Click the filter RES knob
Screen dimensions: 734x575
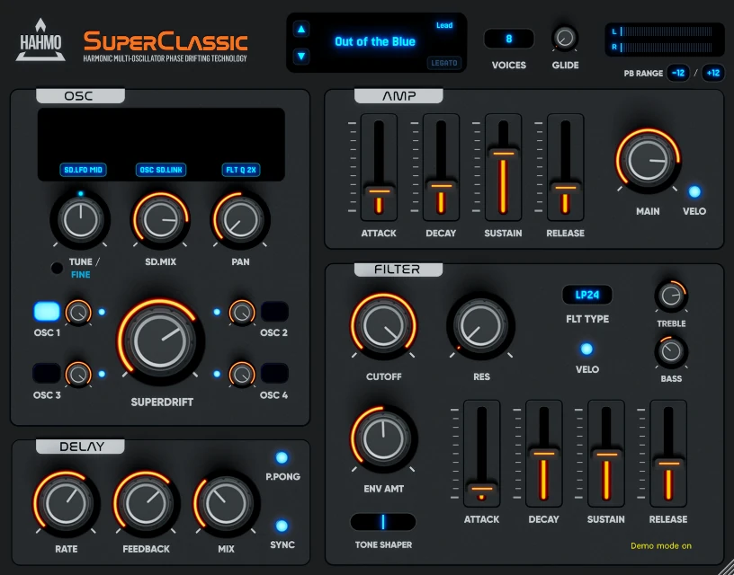point(480,326)
